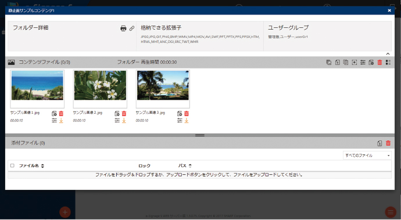Click the フォルダー詳細 heading

(31, 28)
